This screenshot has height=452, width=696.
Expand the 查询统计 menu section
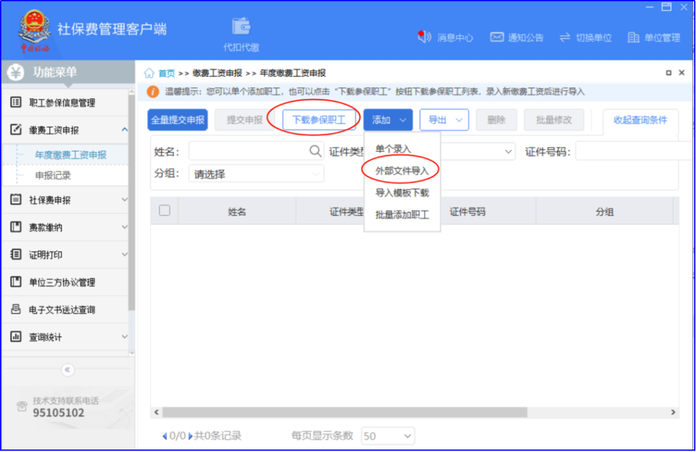coord(125,337)
